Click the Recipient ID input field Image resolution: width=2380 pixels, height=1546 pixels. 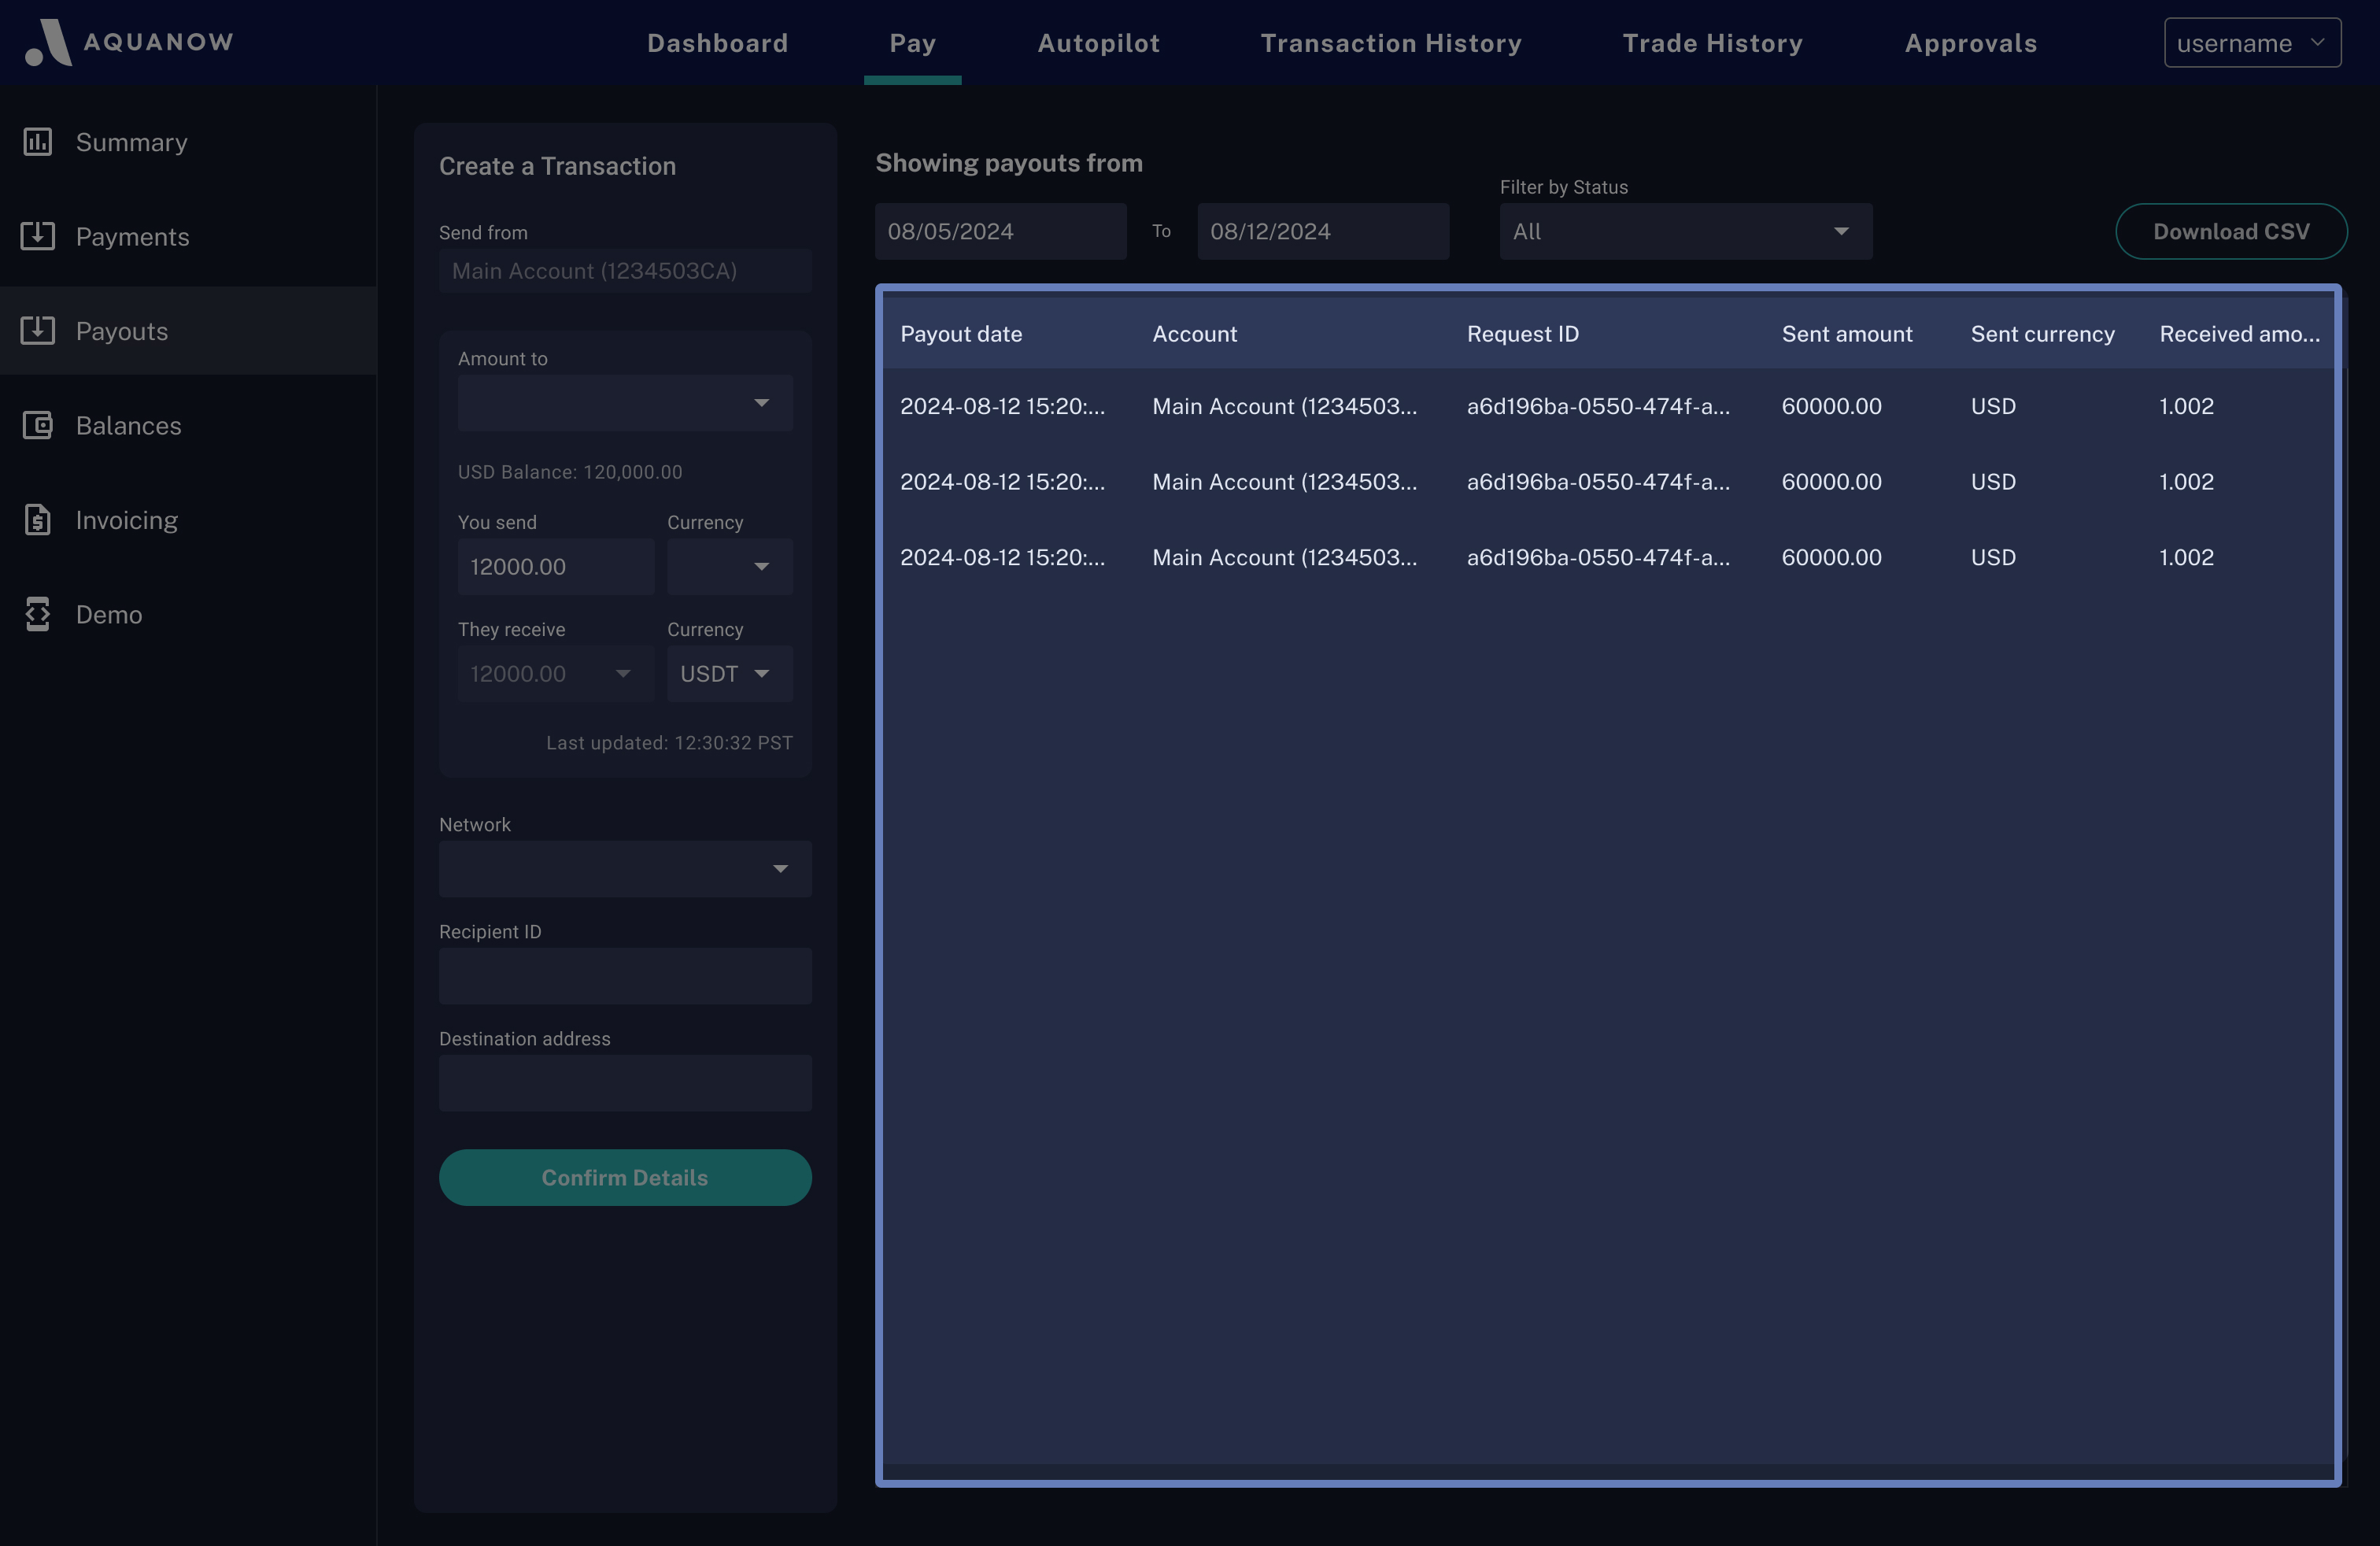(x=625, y=976)
